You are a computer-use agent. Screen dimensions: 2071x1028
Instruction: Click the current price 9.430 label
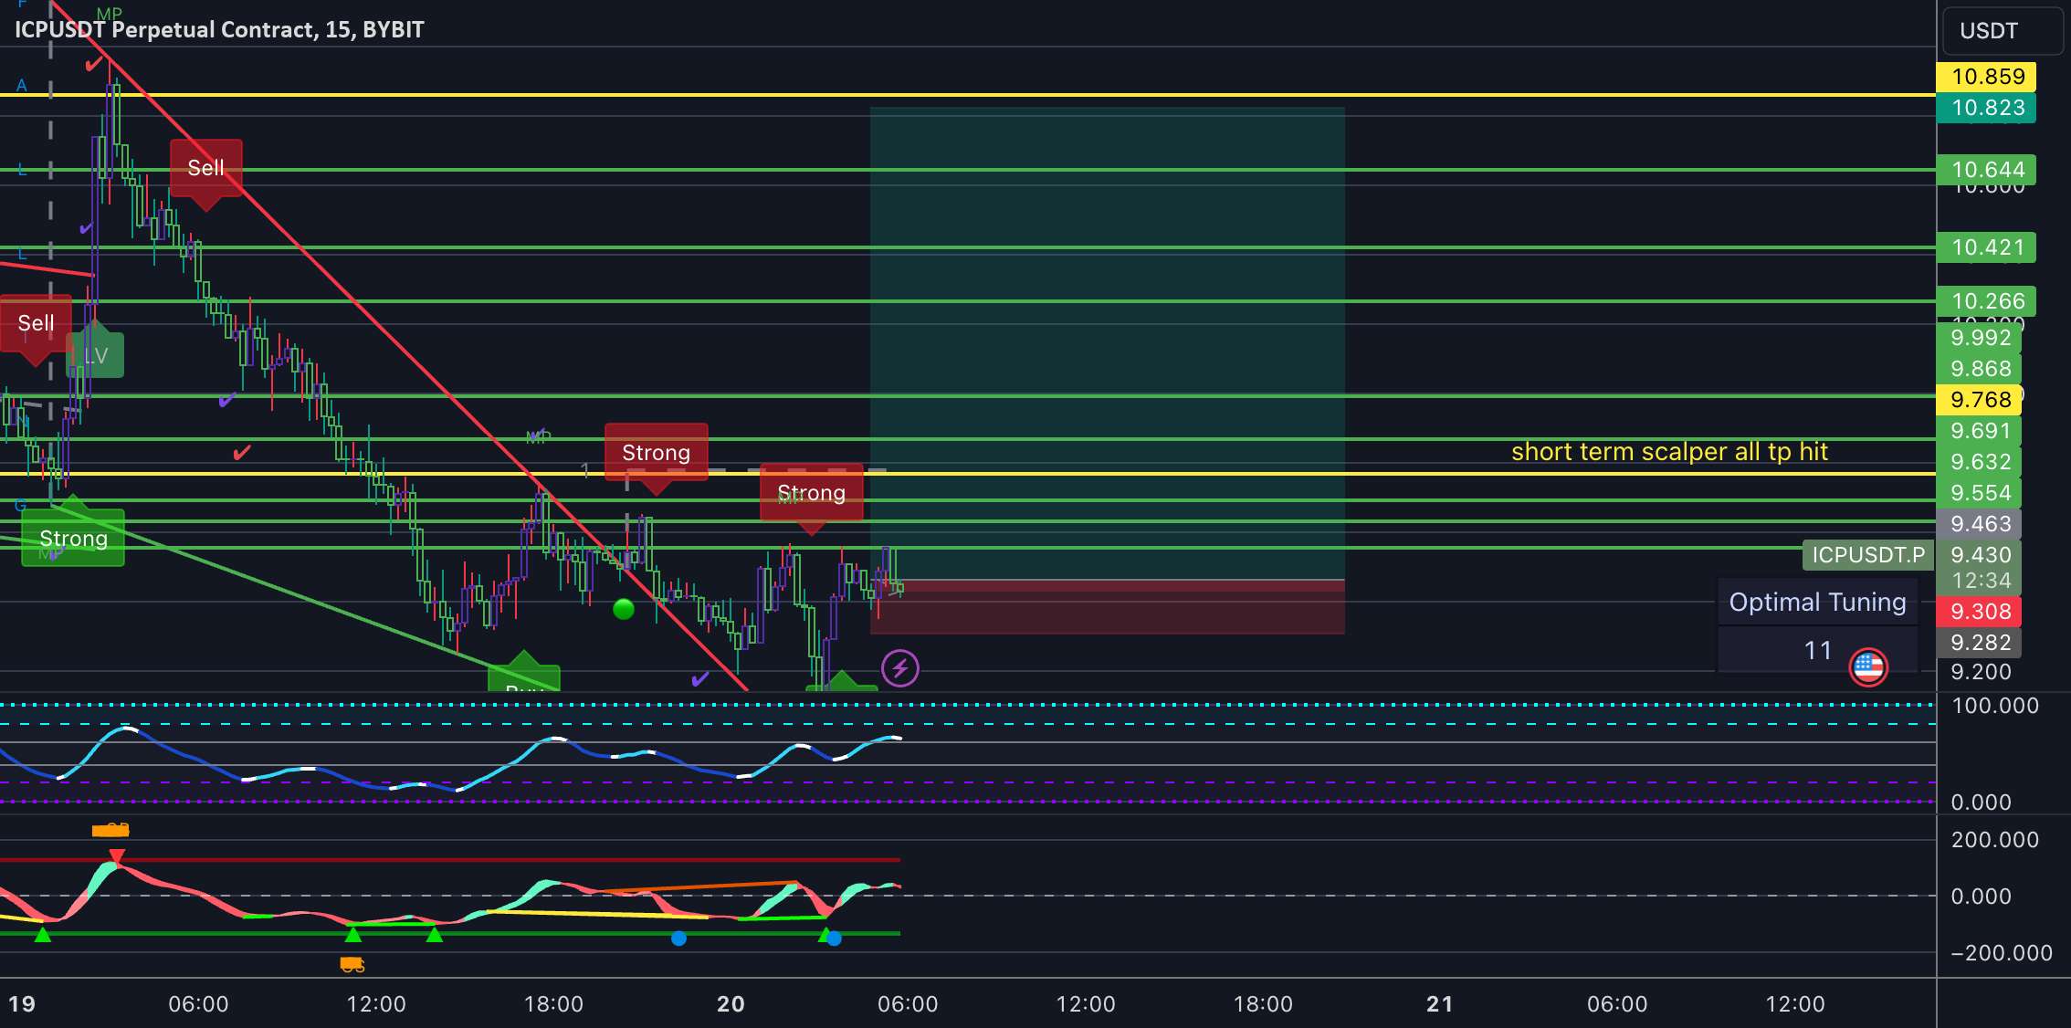pyautogui.click(x=1980, y=555)
